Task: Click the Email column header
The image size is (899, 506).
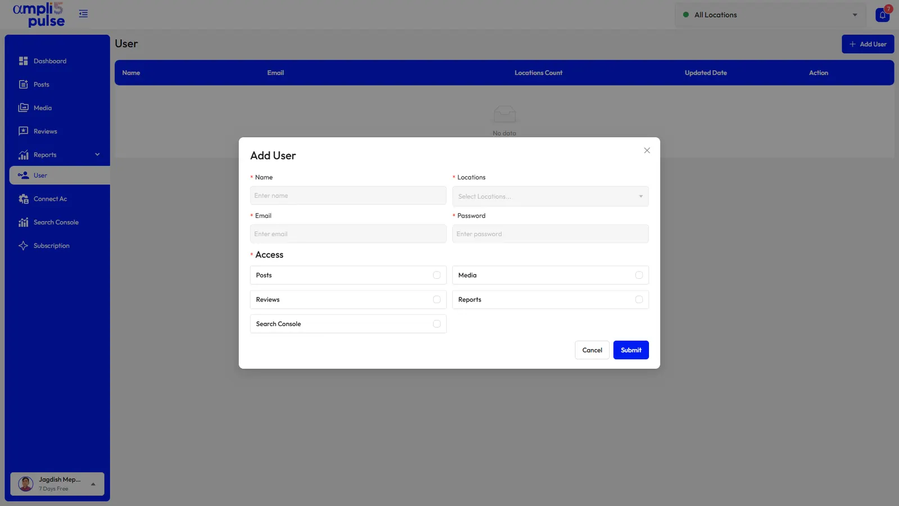Action: [275, 73]
